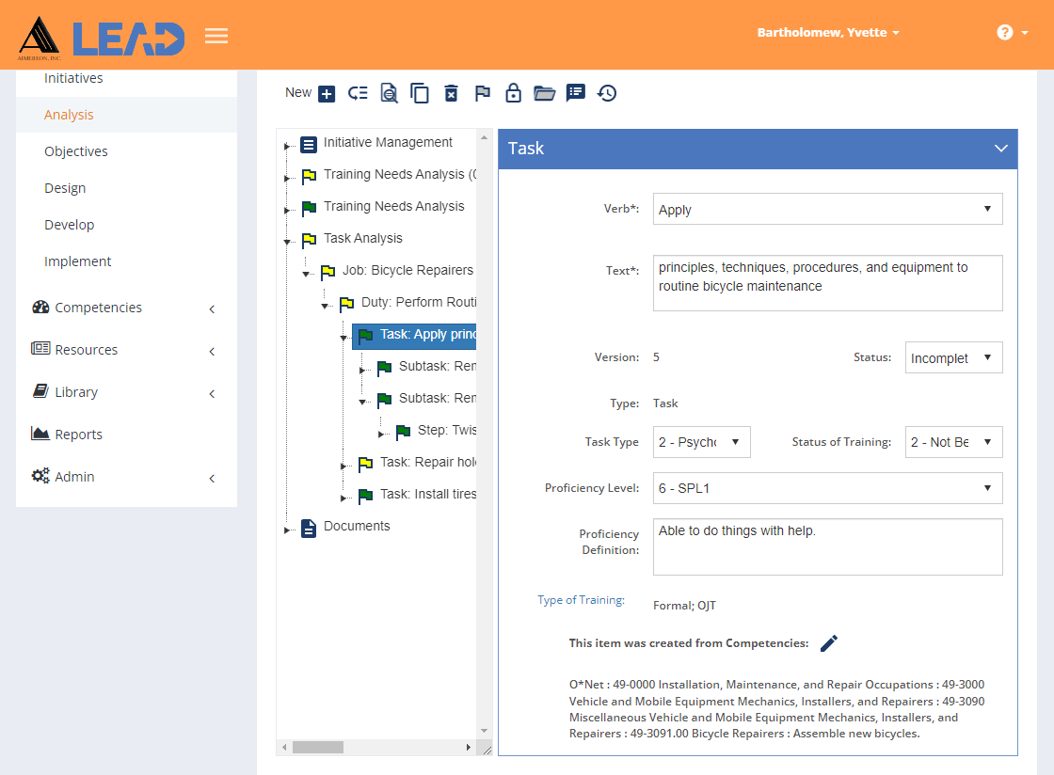Click the delete trash icon in toolbar
The width and height of the screenshot is (1054, 775).
tap(451, 93)
